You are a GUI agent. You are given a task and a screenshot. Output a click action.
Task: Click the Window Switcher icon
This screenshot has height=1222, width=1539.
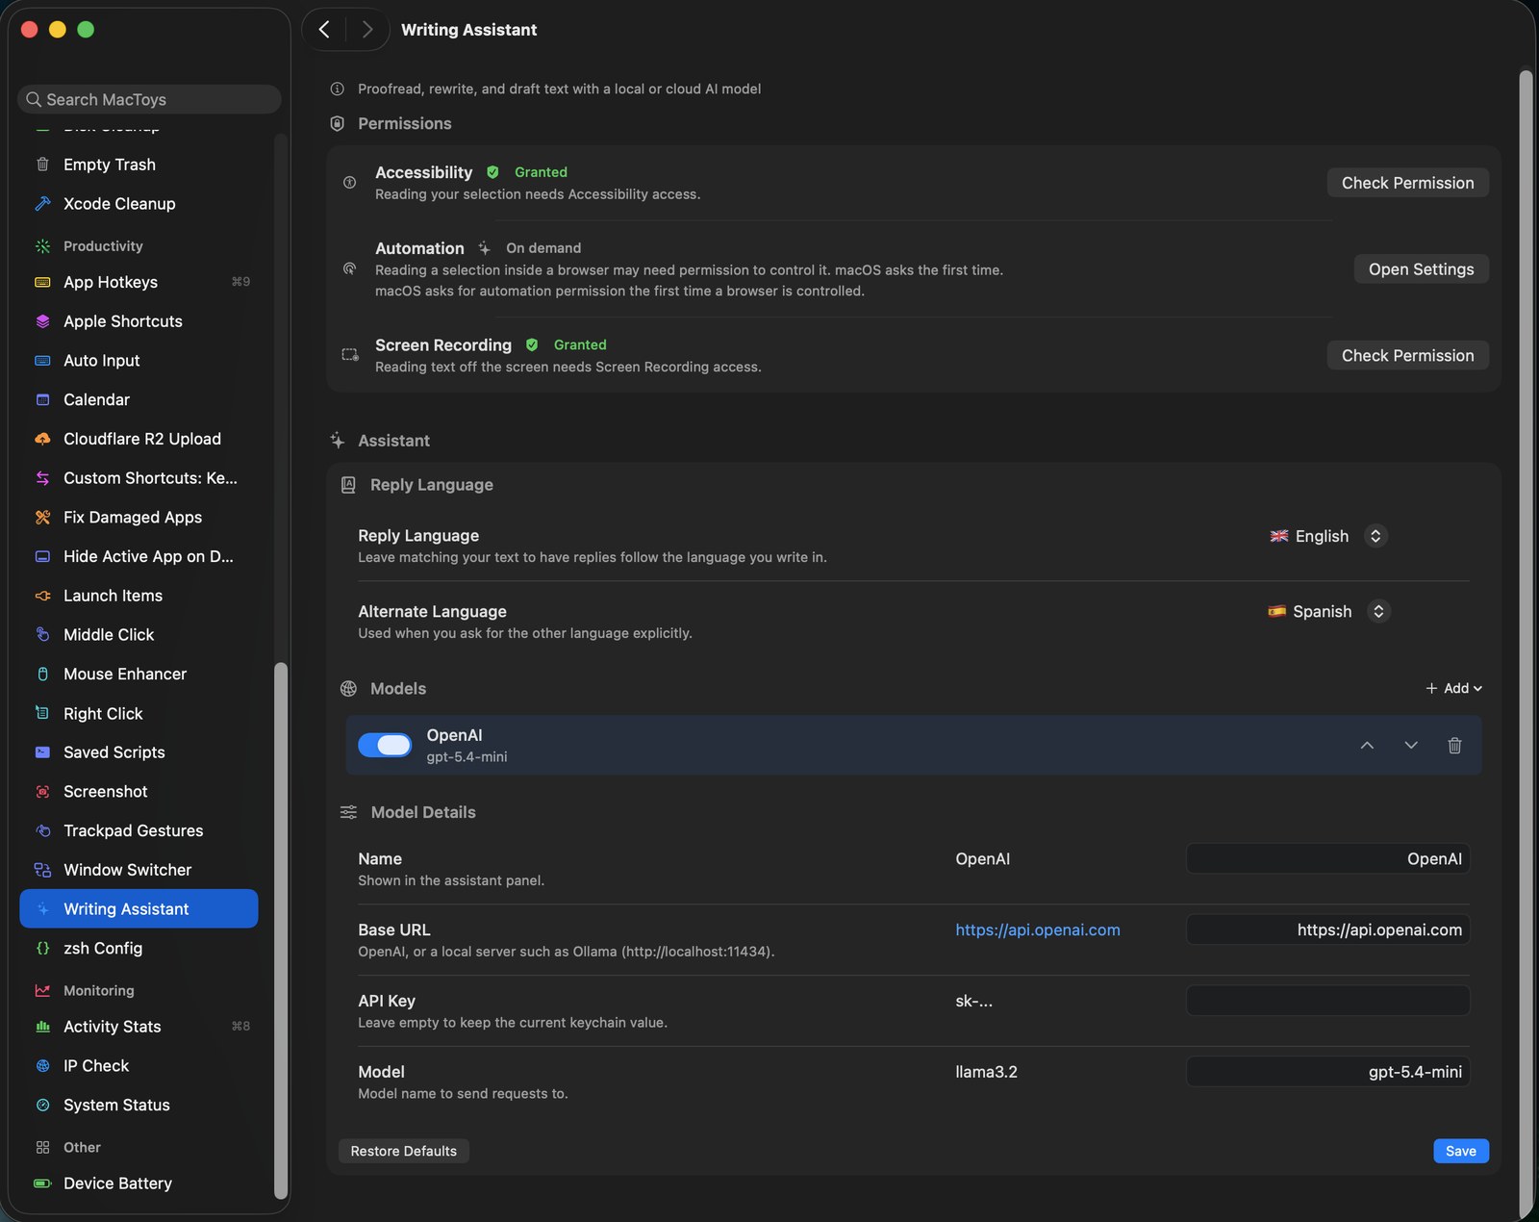(42, 870)
